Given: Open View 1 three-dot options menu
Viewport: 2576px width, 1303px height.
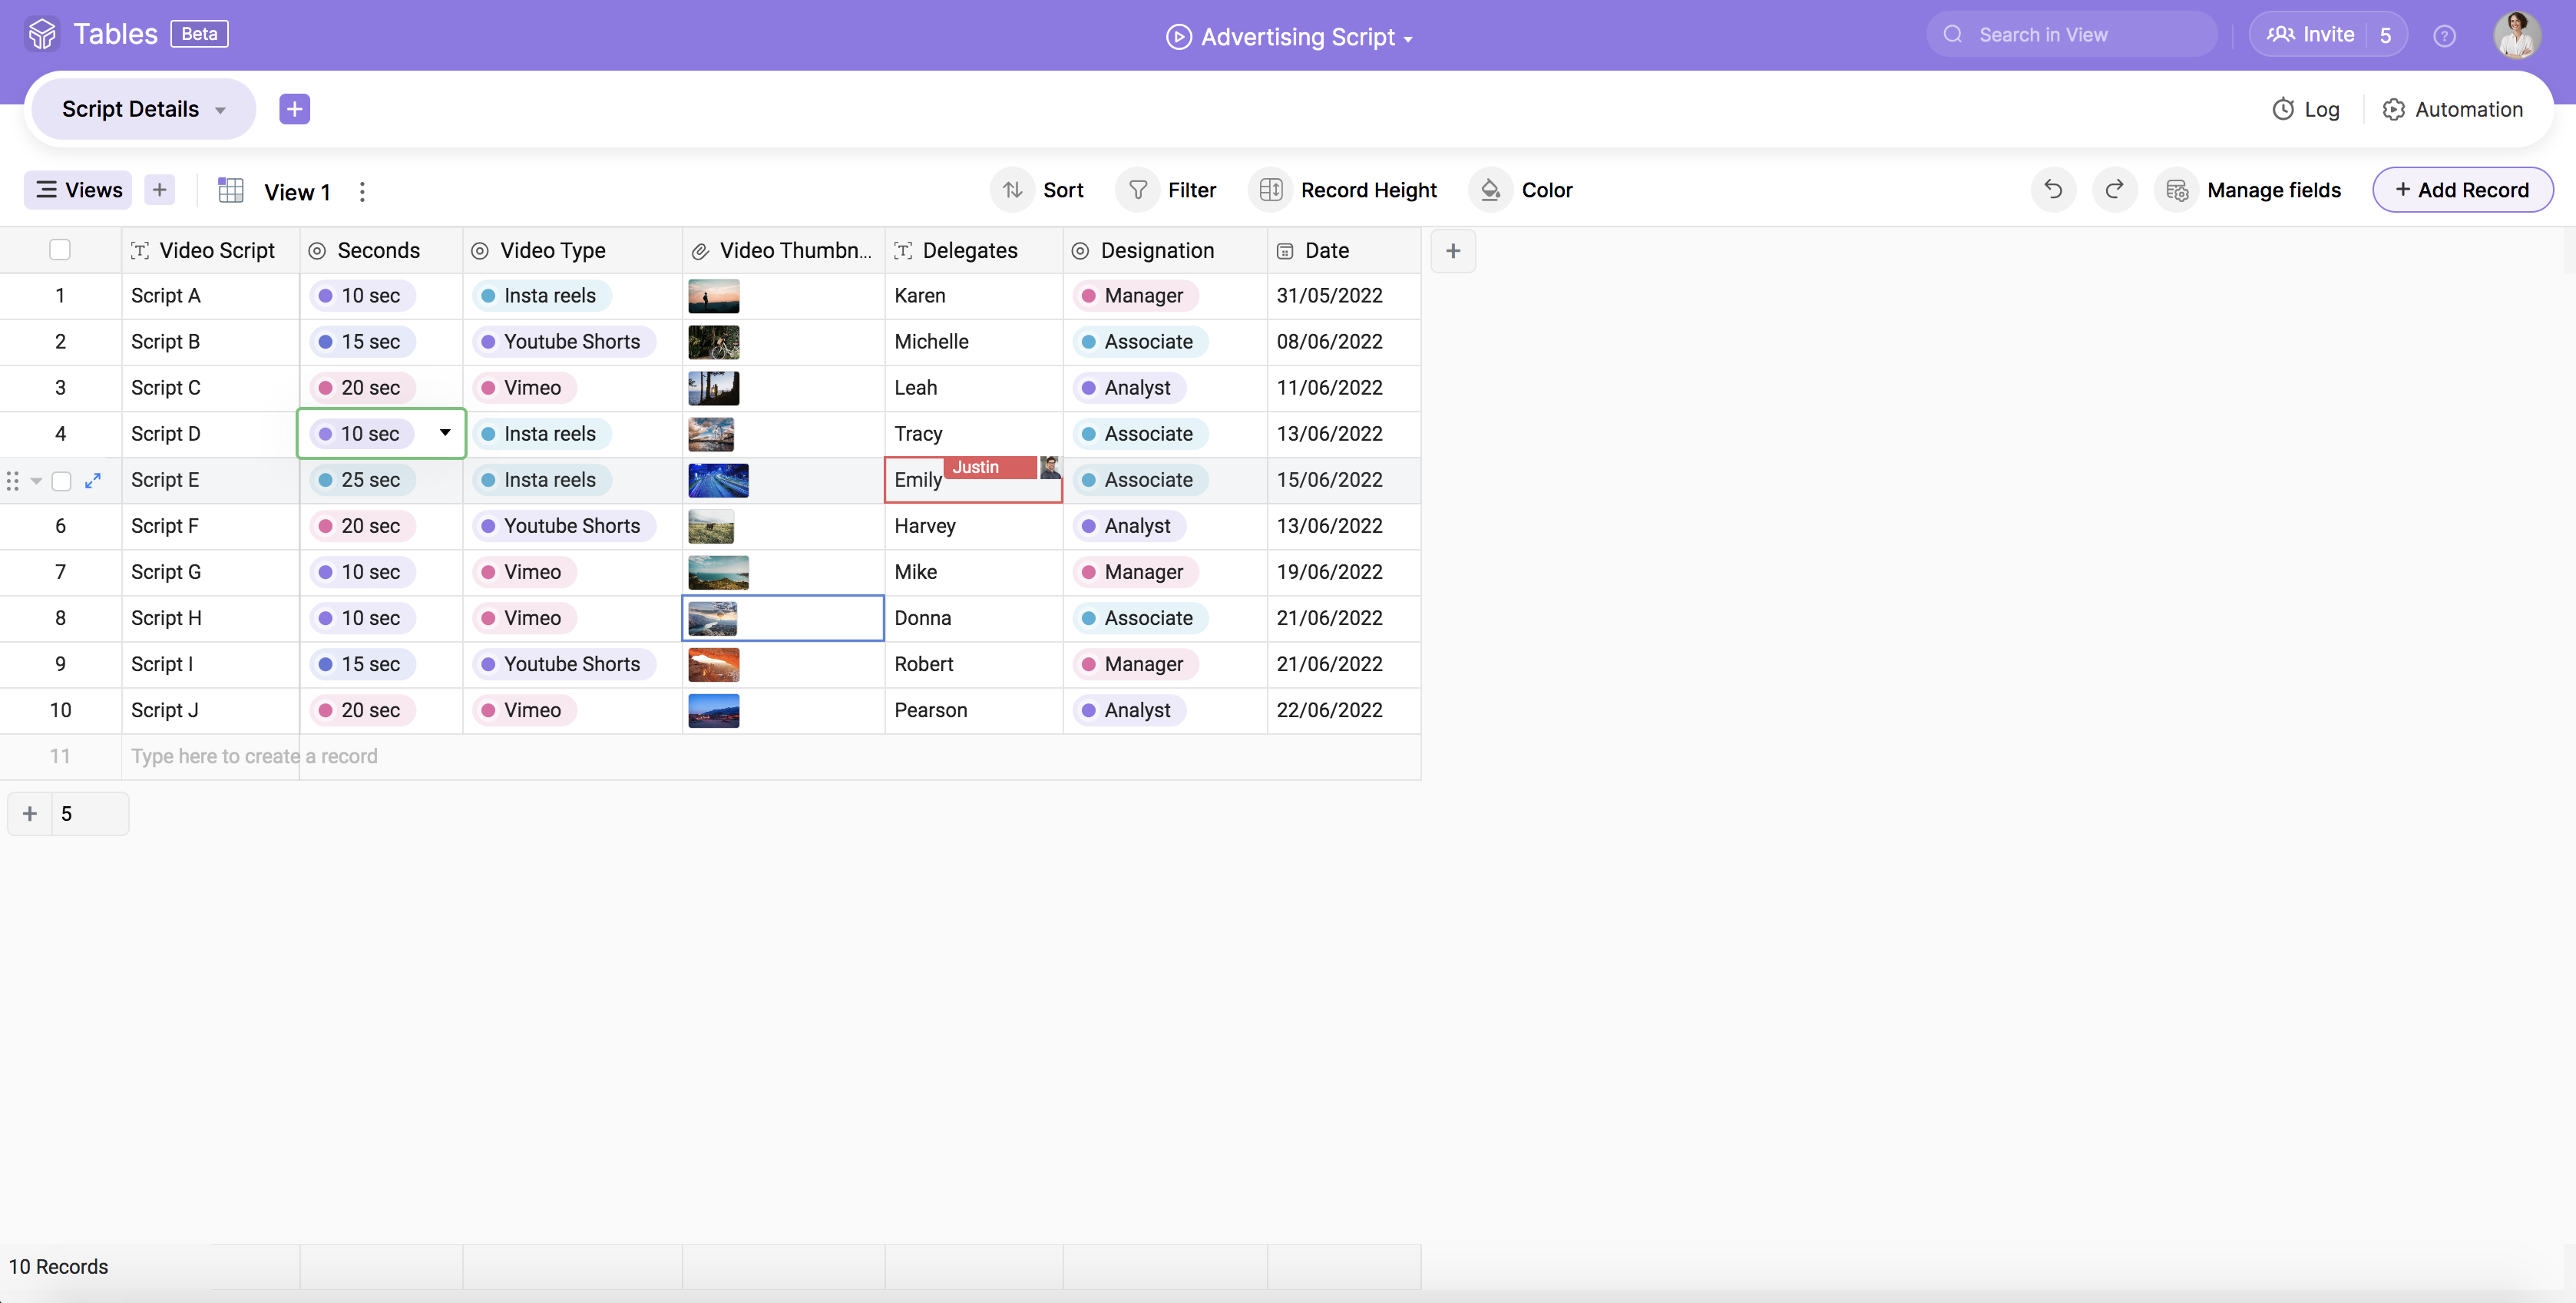Looking at the screenshot, I should coord(362,191).
